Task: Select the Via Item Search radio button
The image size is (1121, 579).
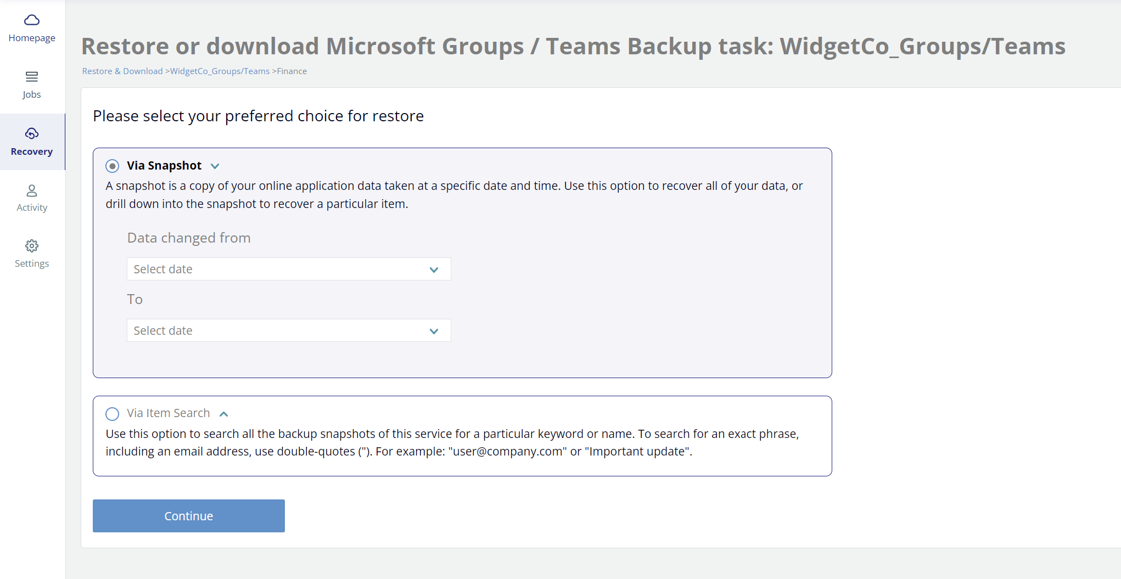Action: tap(112, 414)
